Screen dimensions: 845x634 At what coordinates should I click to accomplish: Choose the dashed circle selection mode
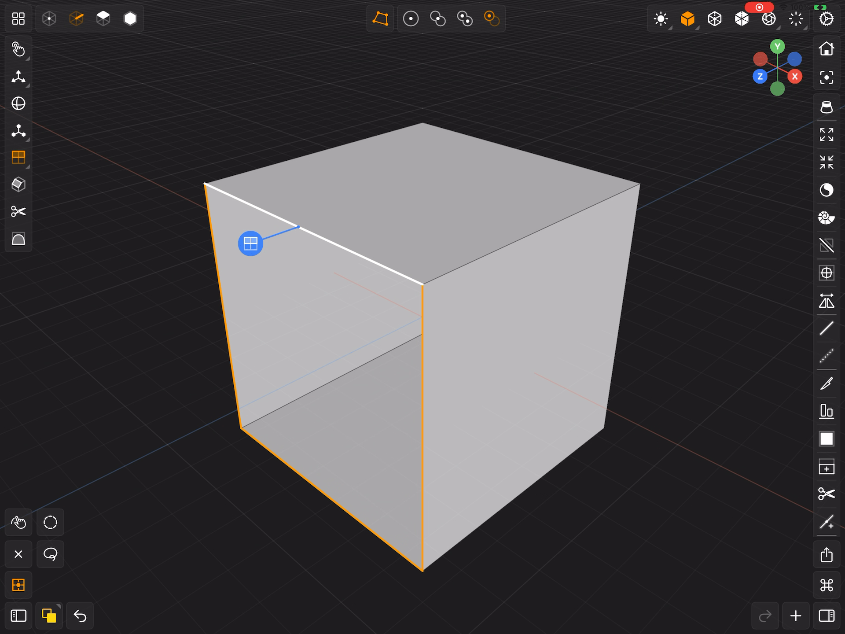point(50,523)
